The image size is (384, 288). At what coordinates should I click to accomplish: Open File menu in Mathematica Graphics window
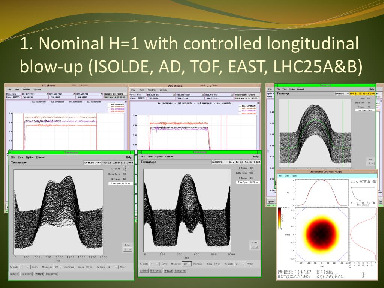(281, 176)
